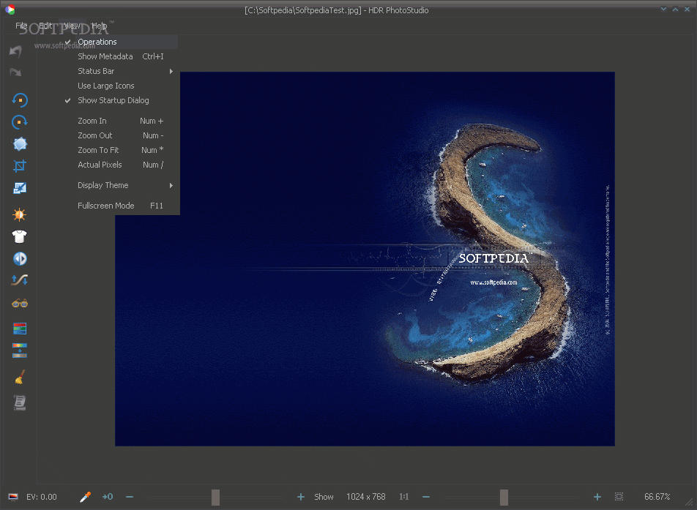Click the 66.67% zoom value
The width and height of the screenshot is (697, 510).
657,497
